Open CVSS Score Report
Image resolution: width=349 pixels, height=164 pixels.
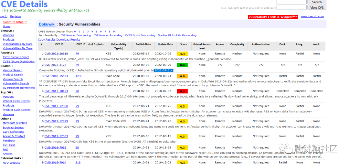click(16, 57)
